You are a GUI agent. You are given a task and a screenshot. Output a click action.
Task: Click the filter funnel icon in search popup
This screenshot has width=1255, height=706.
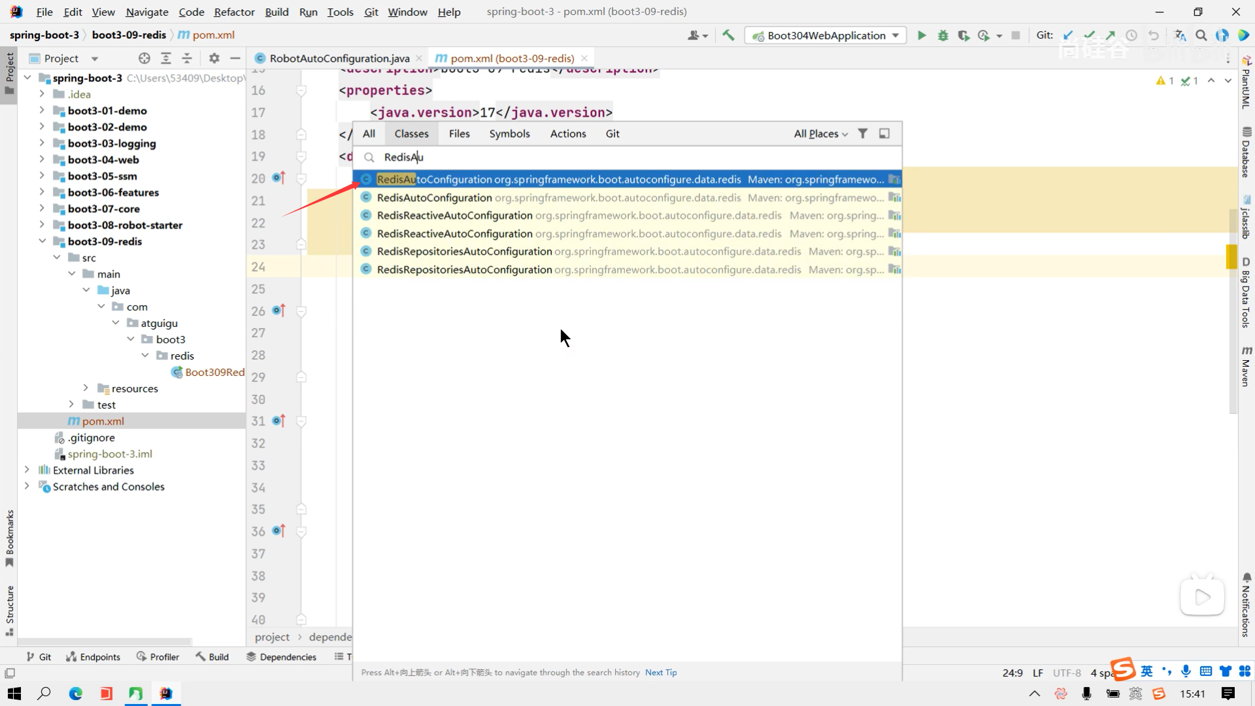coord(863,133)
